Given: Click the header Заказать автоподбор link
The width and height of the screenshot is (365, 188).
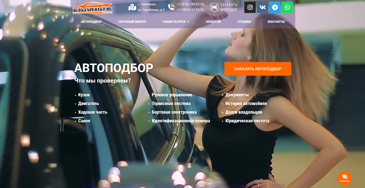Looking at the screenshot, I should (x=228, y=7).
